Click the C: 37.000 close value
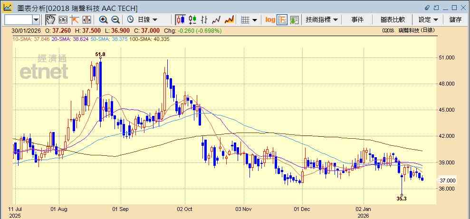The image size is (470, 219). coord(147,30)
